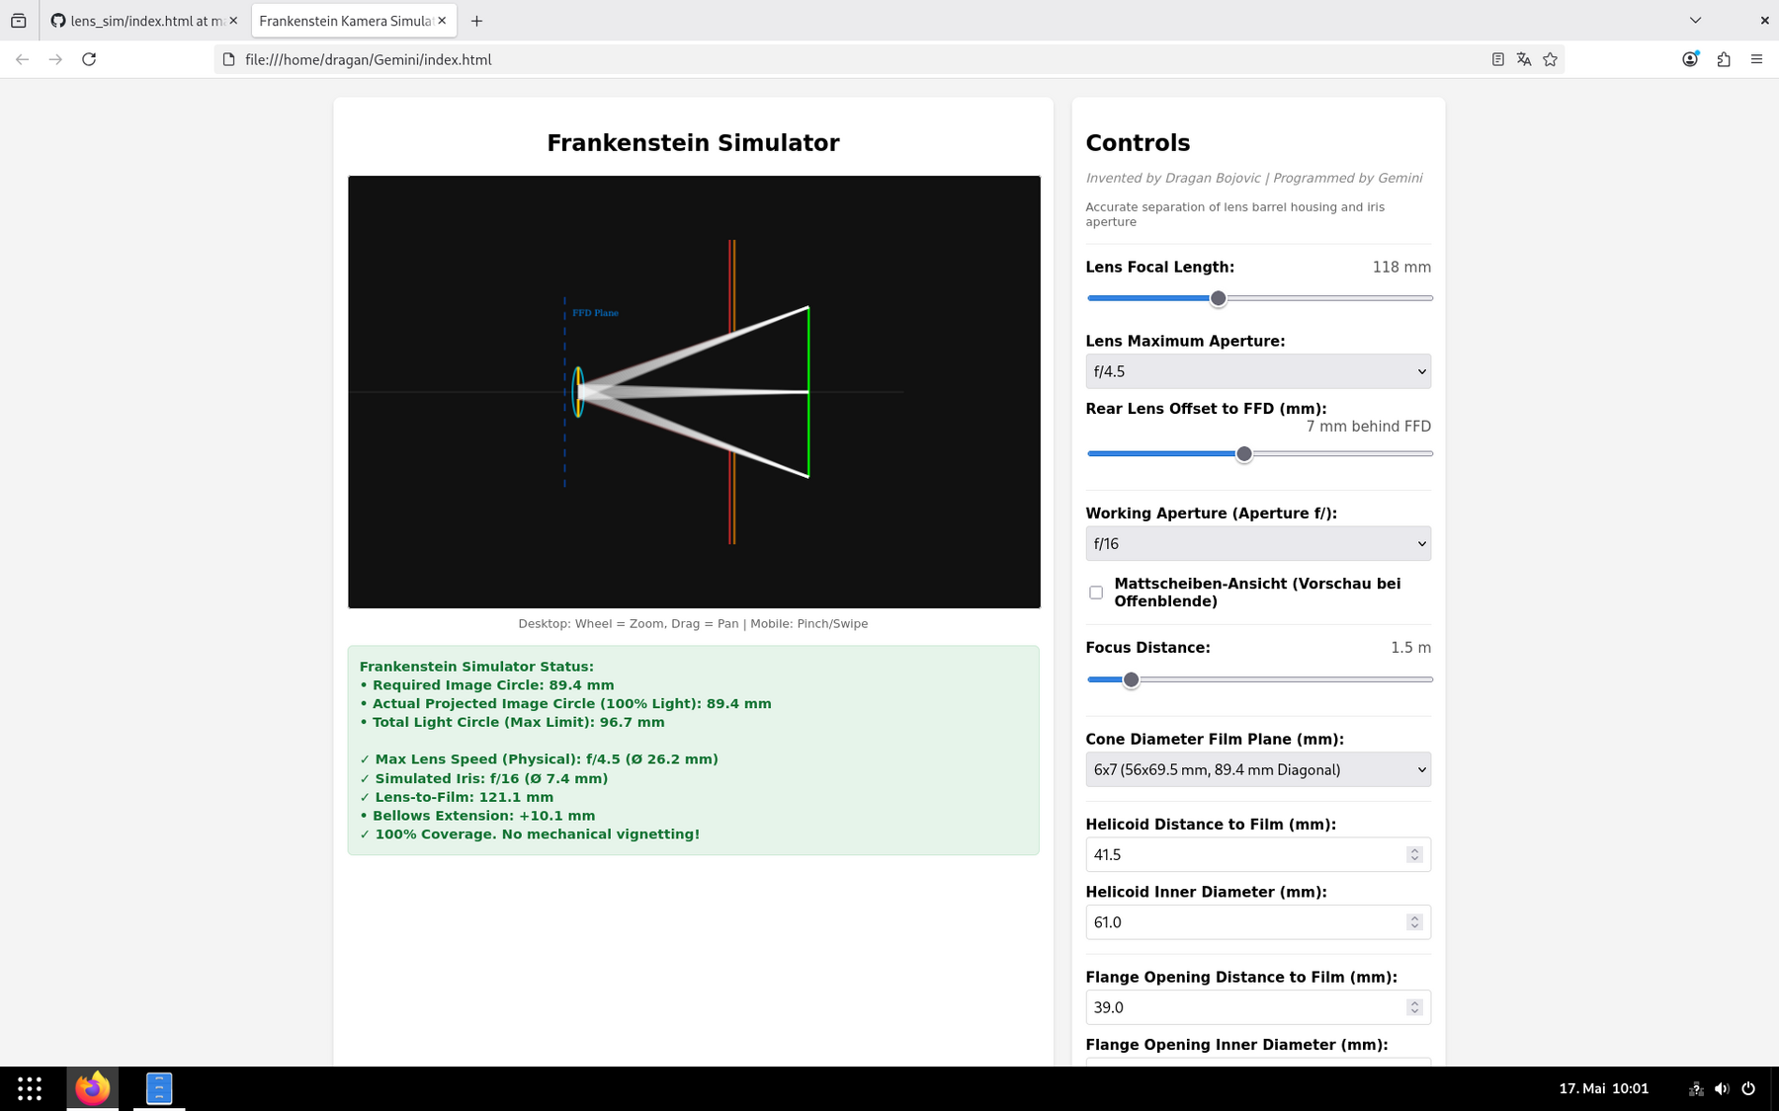Open the Firefox account menu

point(1690,59)
